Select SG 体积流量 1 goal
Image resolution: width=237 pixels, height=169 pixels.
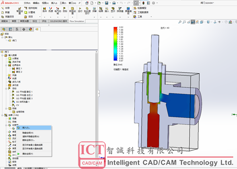click(21, 102)
